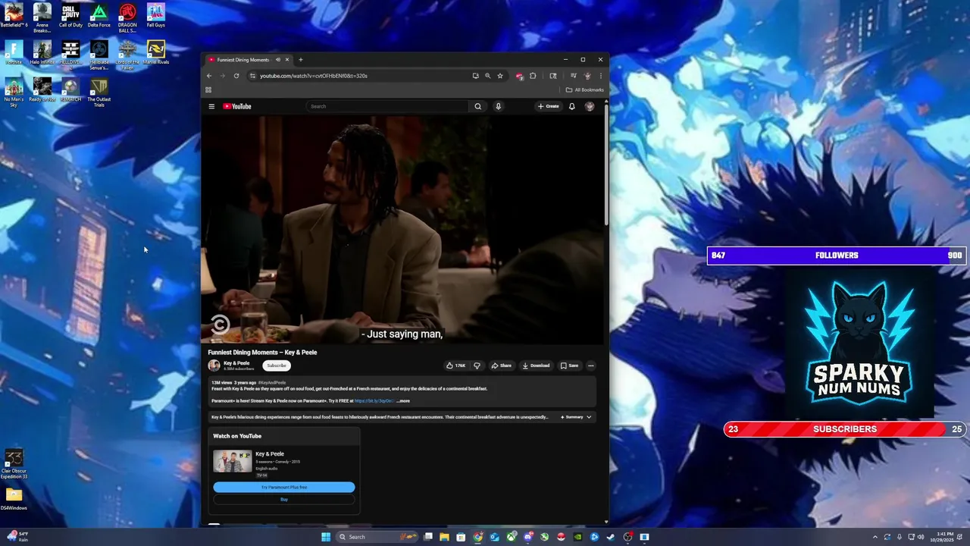Image resolution: width=970 pixels, height=546 pixels.
Task: Open Chrome extensions puzzle icon
Action: coord(533,76)
